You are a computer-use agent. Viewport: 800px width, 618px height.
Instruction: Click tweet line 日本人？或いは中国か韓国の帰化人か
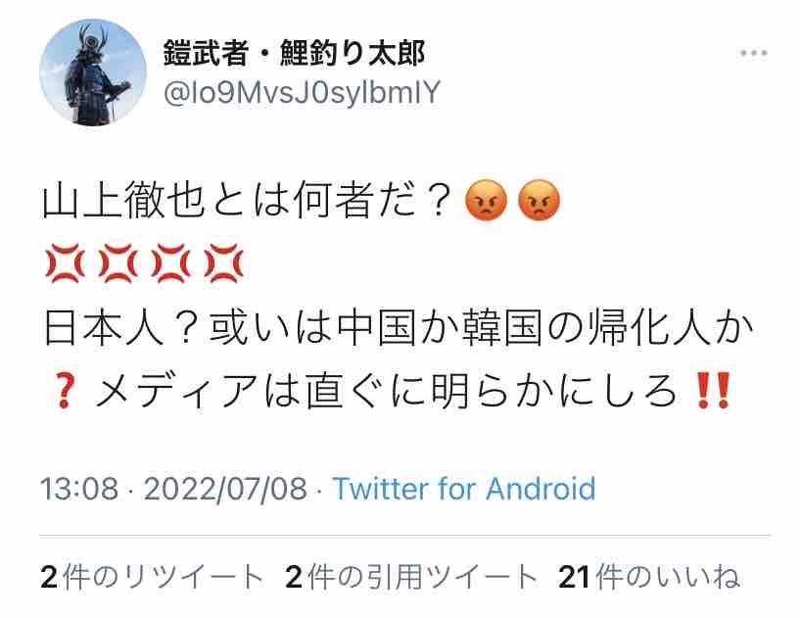point(399,326)
